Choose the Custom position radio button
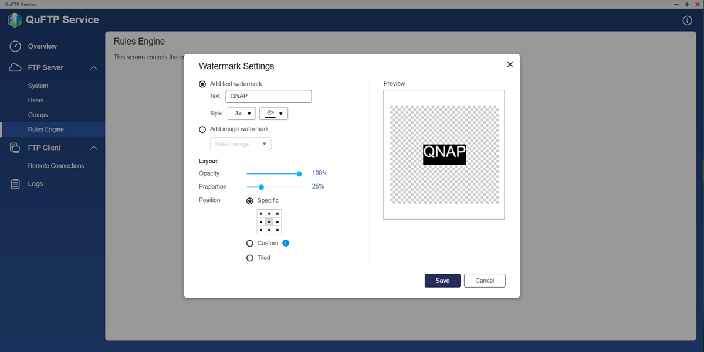This screenshot has height=352, width=704. coord(251,244)
